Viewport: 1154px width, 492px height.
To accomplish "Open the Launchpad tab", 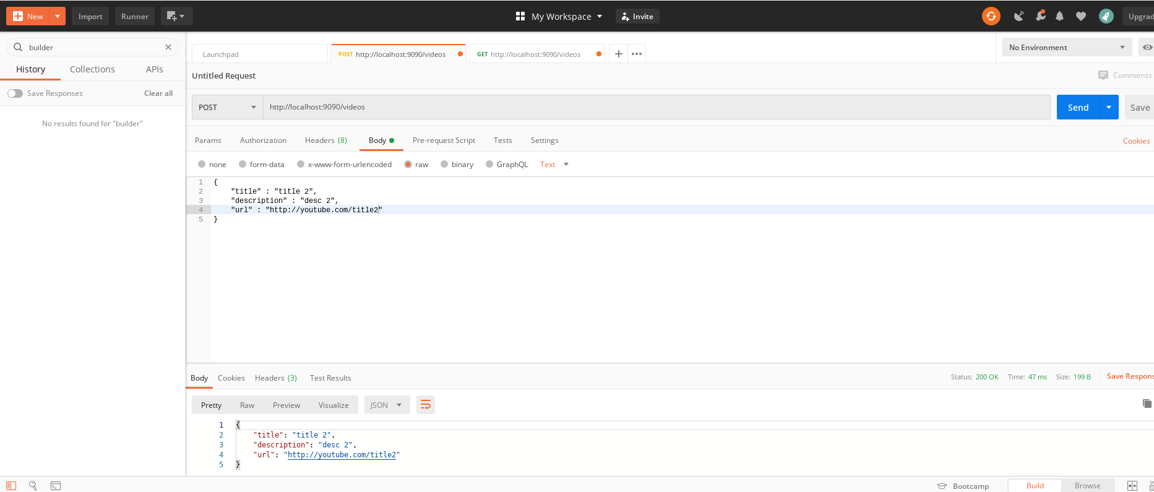I will coord(260,54).
